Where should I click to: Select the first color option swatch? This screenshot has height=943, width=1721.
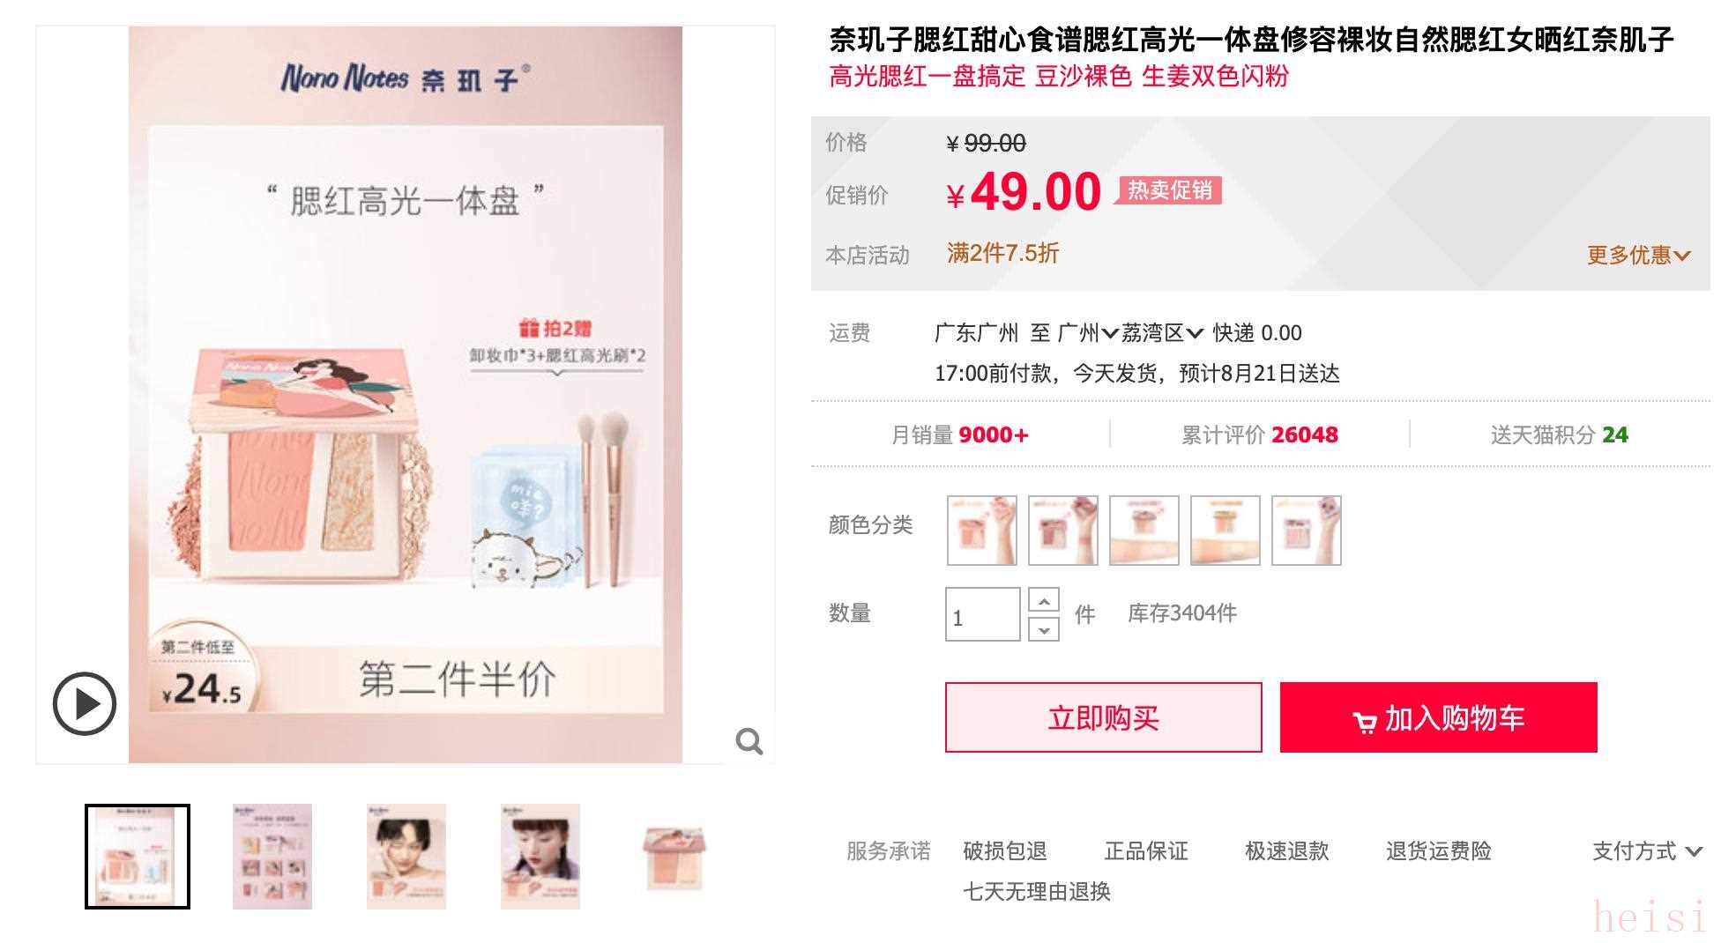981,530
